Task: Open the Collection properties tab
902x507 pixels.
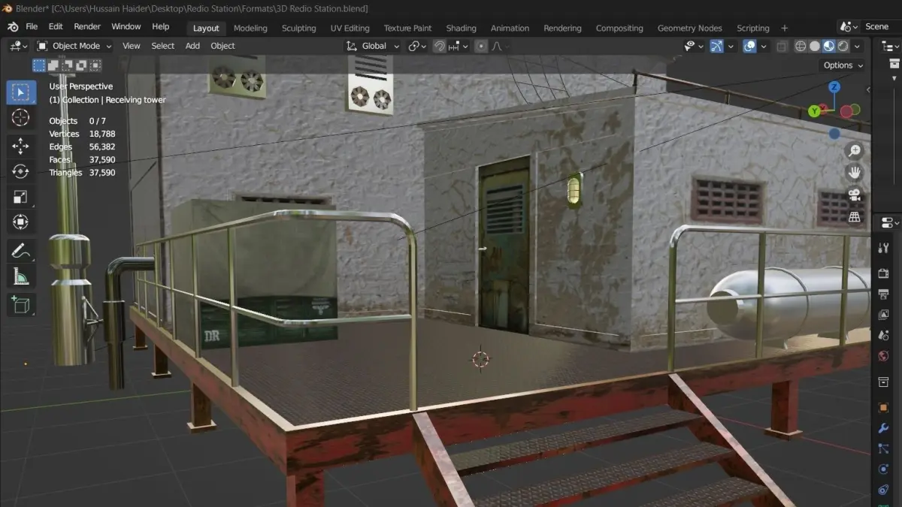Action: click(884, 382)
